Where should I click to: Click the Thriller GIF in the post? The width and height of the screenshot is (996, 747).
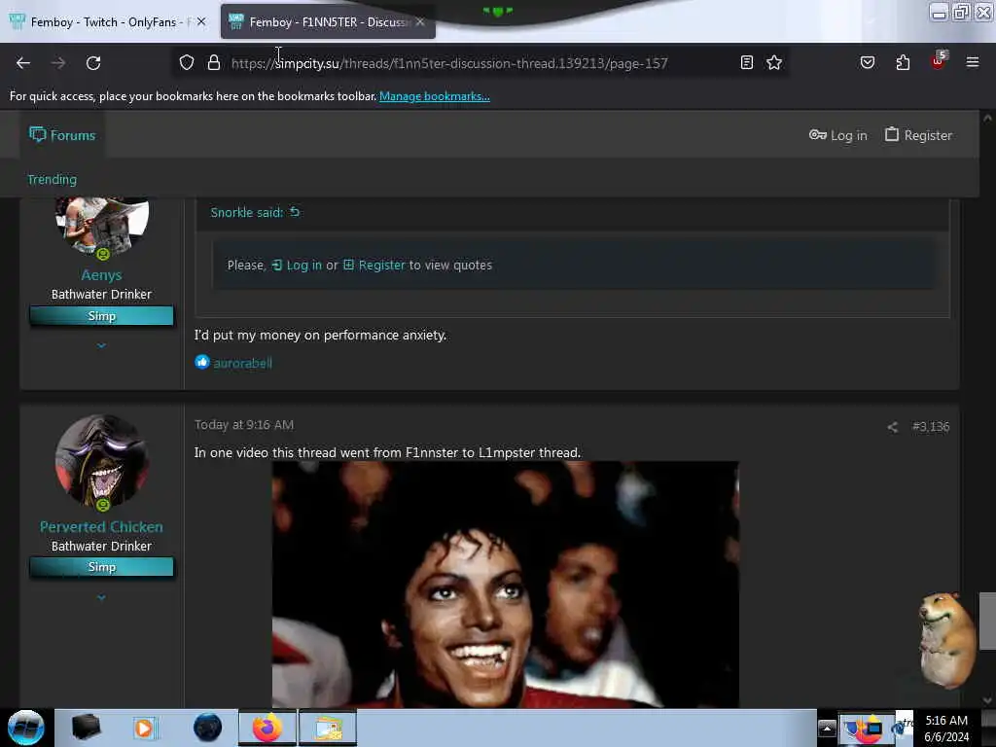(506, 585)
